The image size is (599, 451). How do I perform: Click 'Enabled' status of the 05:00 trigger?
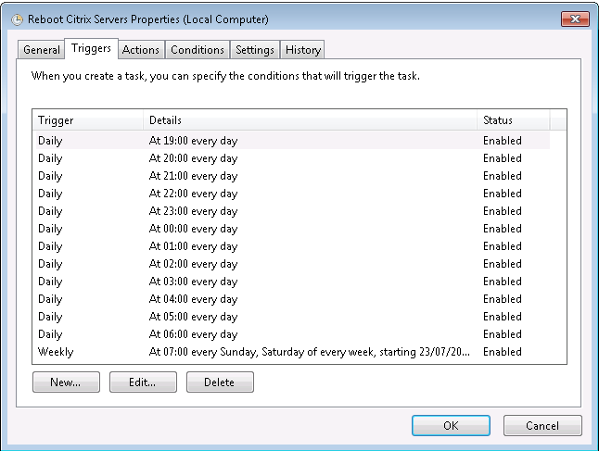pyautogui.click(x=503, y=316)
